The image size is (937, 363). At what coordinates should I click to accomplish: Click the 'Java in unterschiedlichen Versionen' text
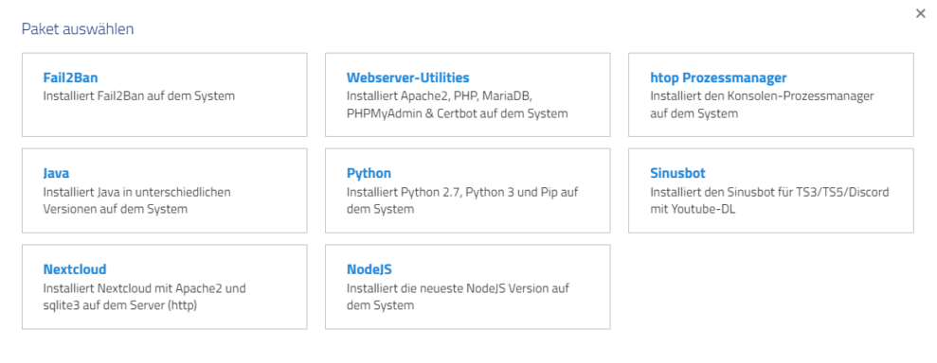tap(136, 200)
